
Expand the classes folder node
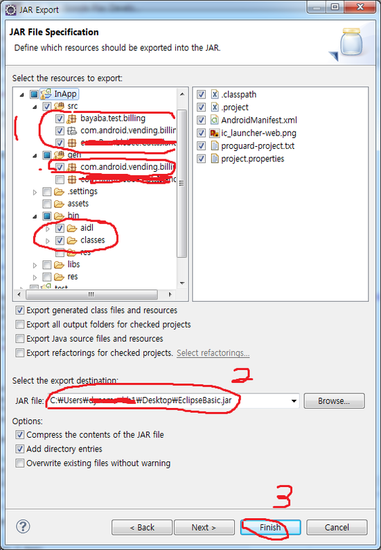(48, 240)
